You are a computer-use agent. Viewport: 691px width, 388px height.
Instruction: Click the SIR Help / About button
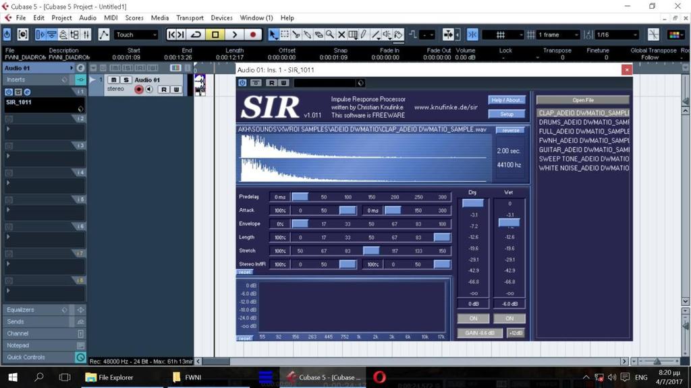pos(506,100)
